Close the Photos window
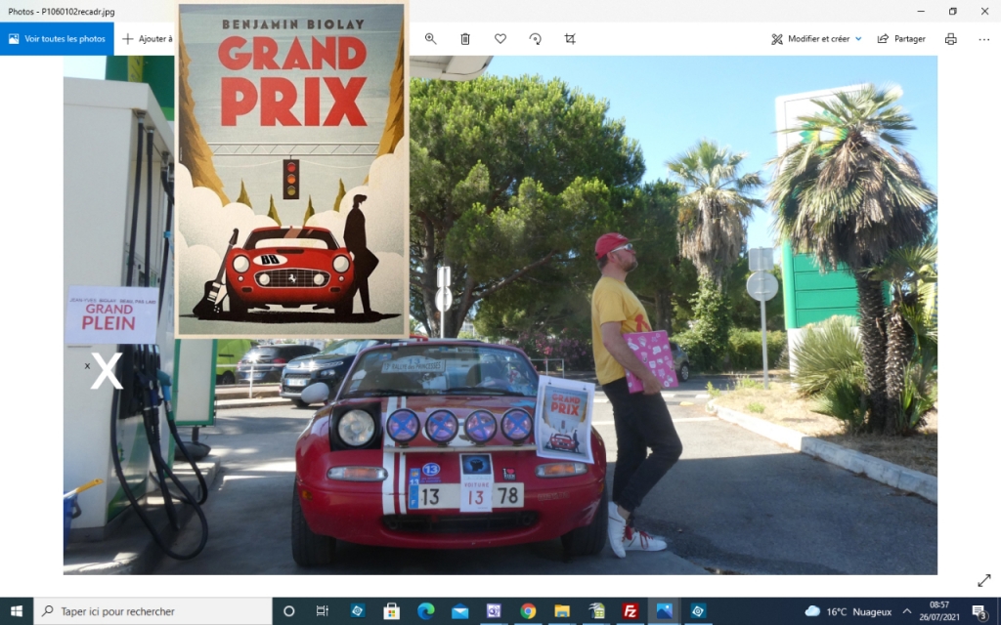 tap(985, 11)
